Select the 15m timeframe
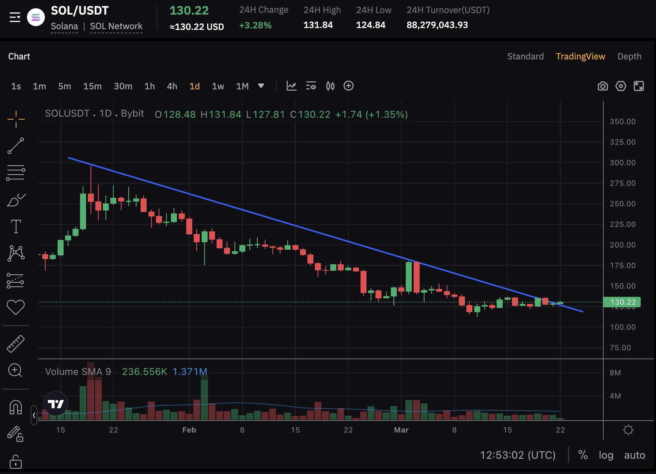This screenshot has height=474, width=656. [92, 86]
